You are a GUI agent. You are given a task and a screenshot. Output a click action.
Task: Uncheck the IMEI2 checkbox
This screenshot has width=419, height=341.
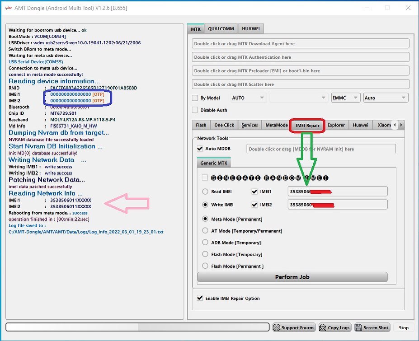coord(254,205)
